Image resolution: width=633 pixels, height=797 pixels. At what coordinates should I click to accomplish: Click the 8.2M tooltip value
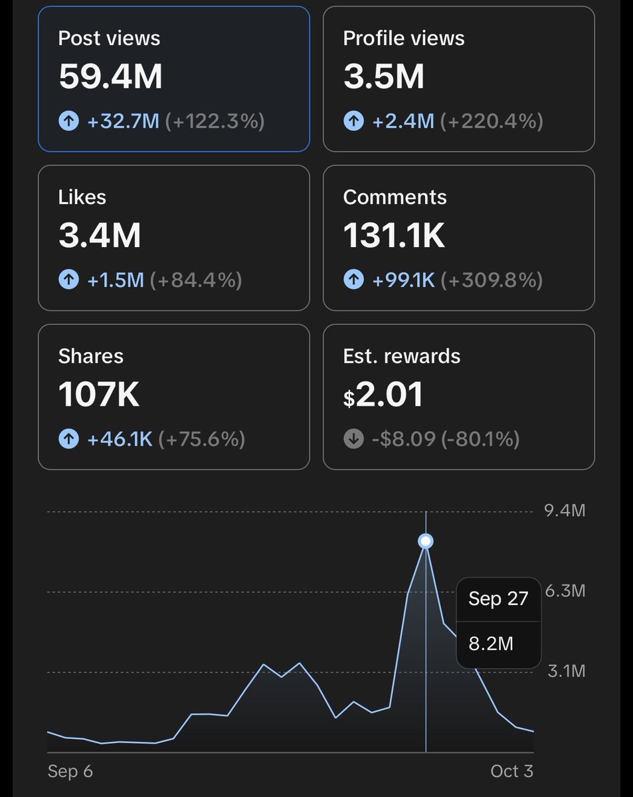coord(491,644)
